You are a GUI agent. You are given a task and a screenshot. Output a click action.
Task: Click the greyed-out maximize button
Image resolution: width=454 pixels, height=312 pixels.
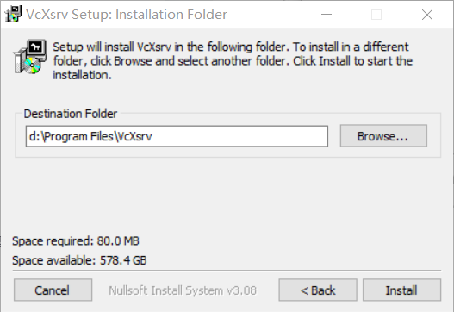[x=376, y=14]
